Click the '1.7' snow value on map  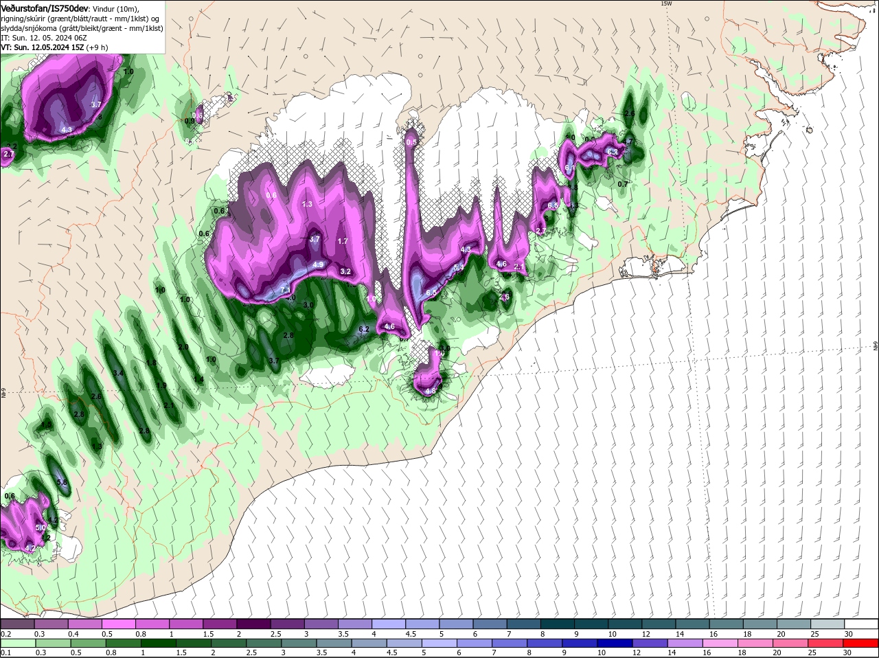343,241
